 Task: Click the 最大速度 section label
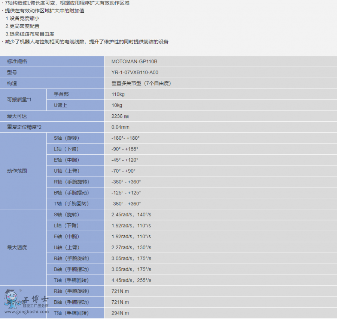tap(17, 247)
